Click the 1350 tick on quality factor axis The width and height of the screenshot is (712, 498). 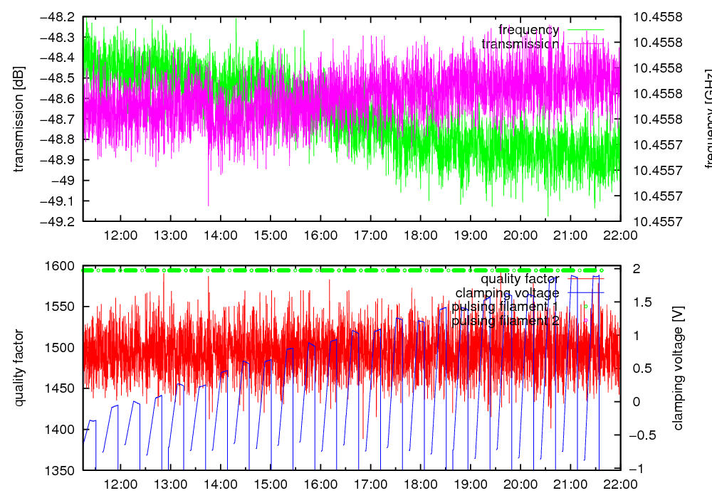pyautogui.click(x=61, y=470)
